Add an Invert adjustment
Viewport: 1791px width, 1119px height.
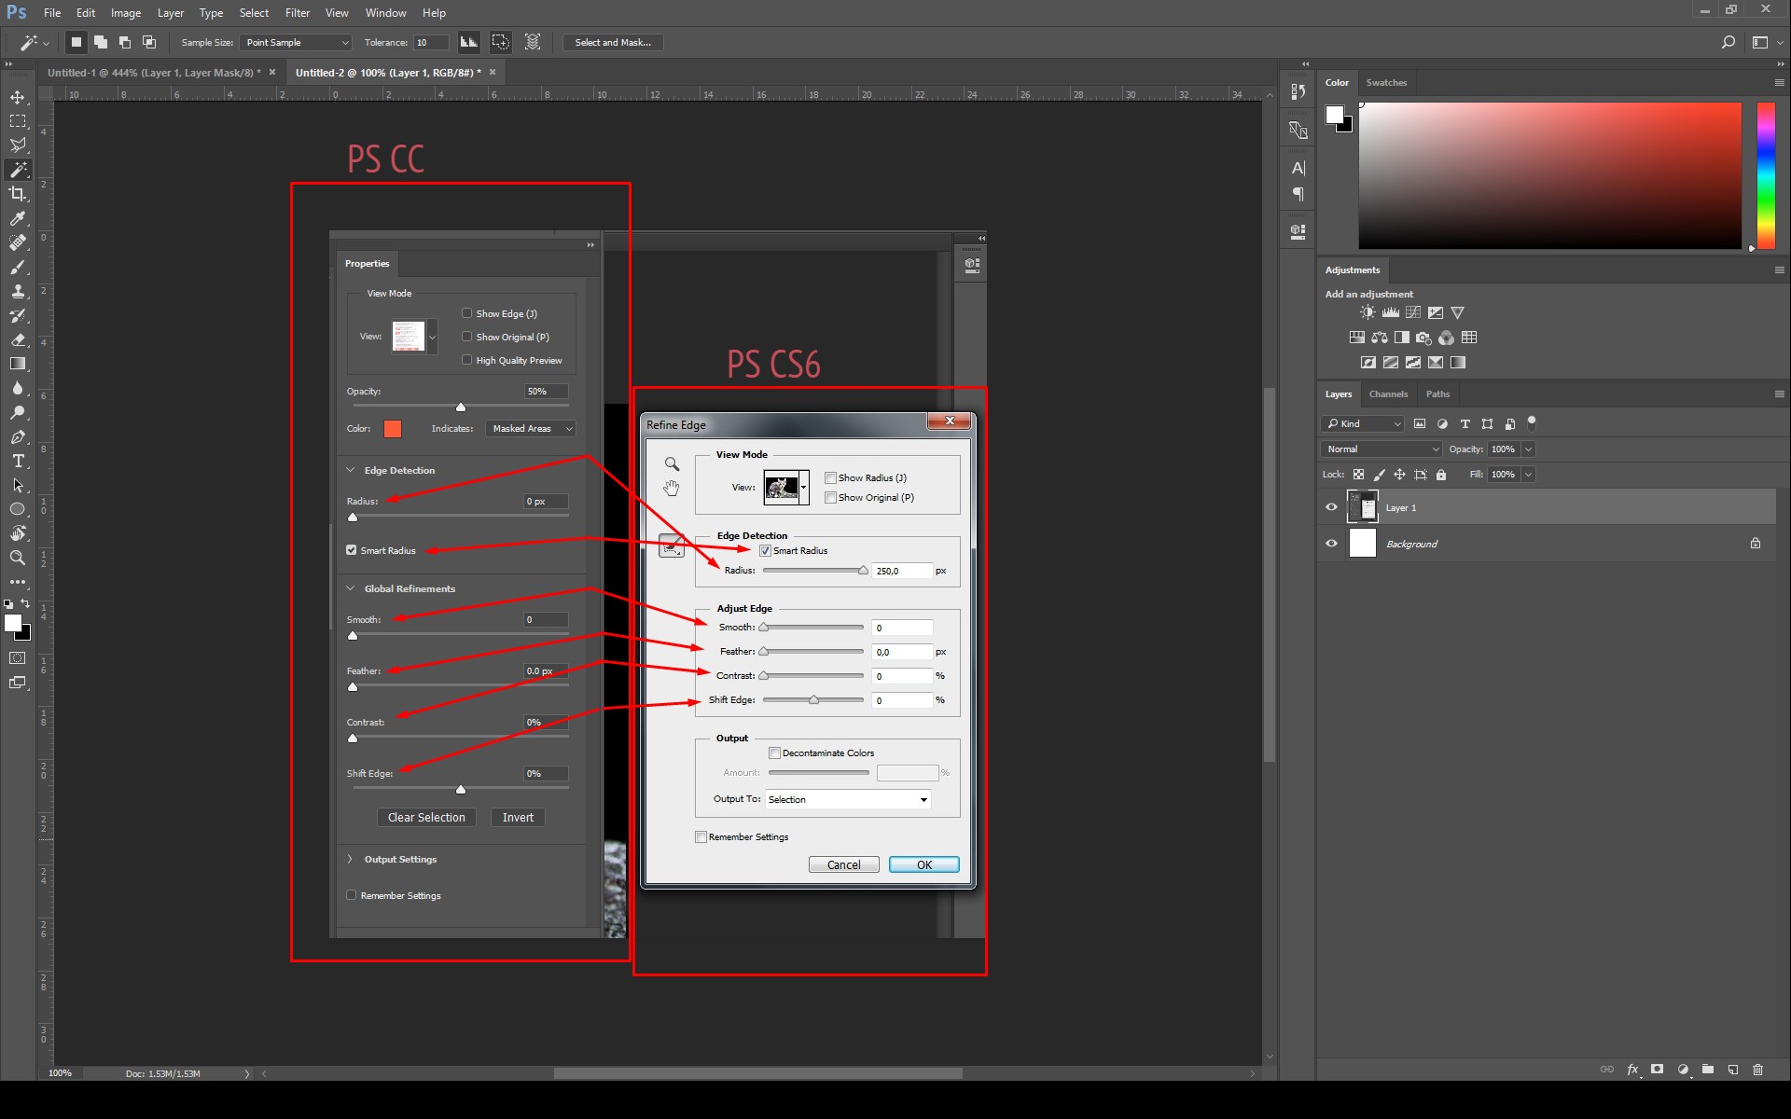(1368, 362)
